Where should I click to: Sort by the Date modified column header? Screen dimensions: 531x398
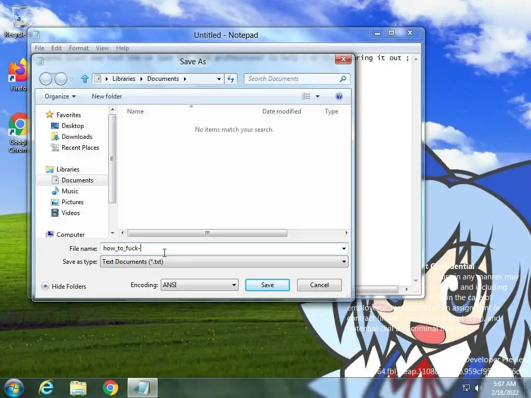pyautogui.click(x=282, y=111)
